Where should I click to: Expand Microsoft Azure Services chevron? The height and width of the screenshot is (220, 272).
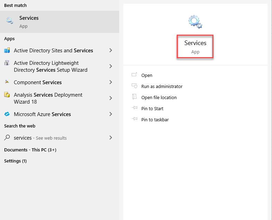[111, 114]
